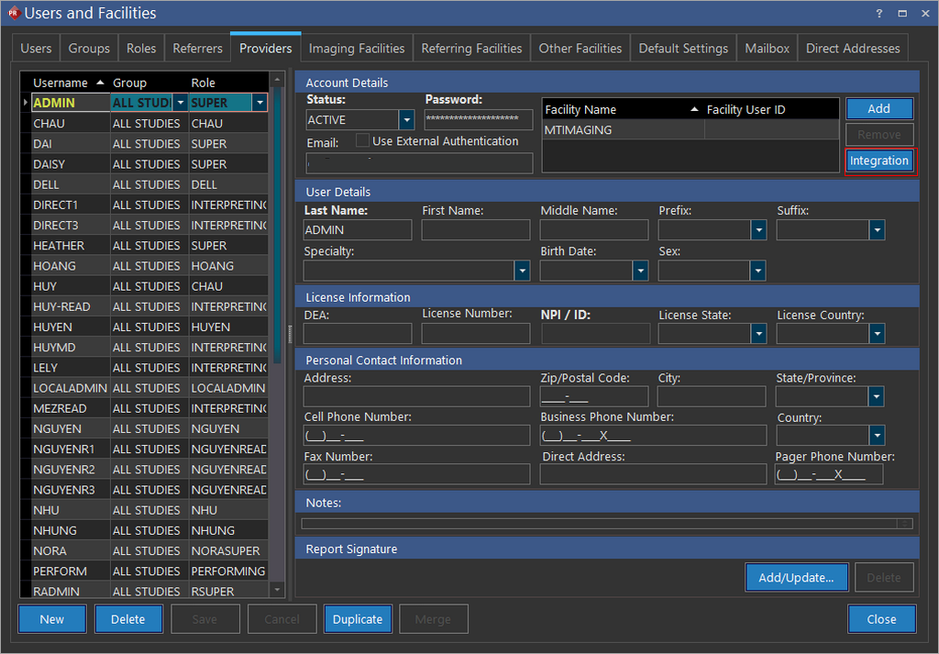Viewport: 939px width, 654px height.
Task: Click the help question mark icon
Action: pyautogui.click(x=880, y=14)
